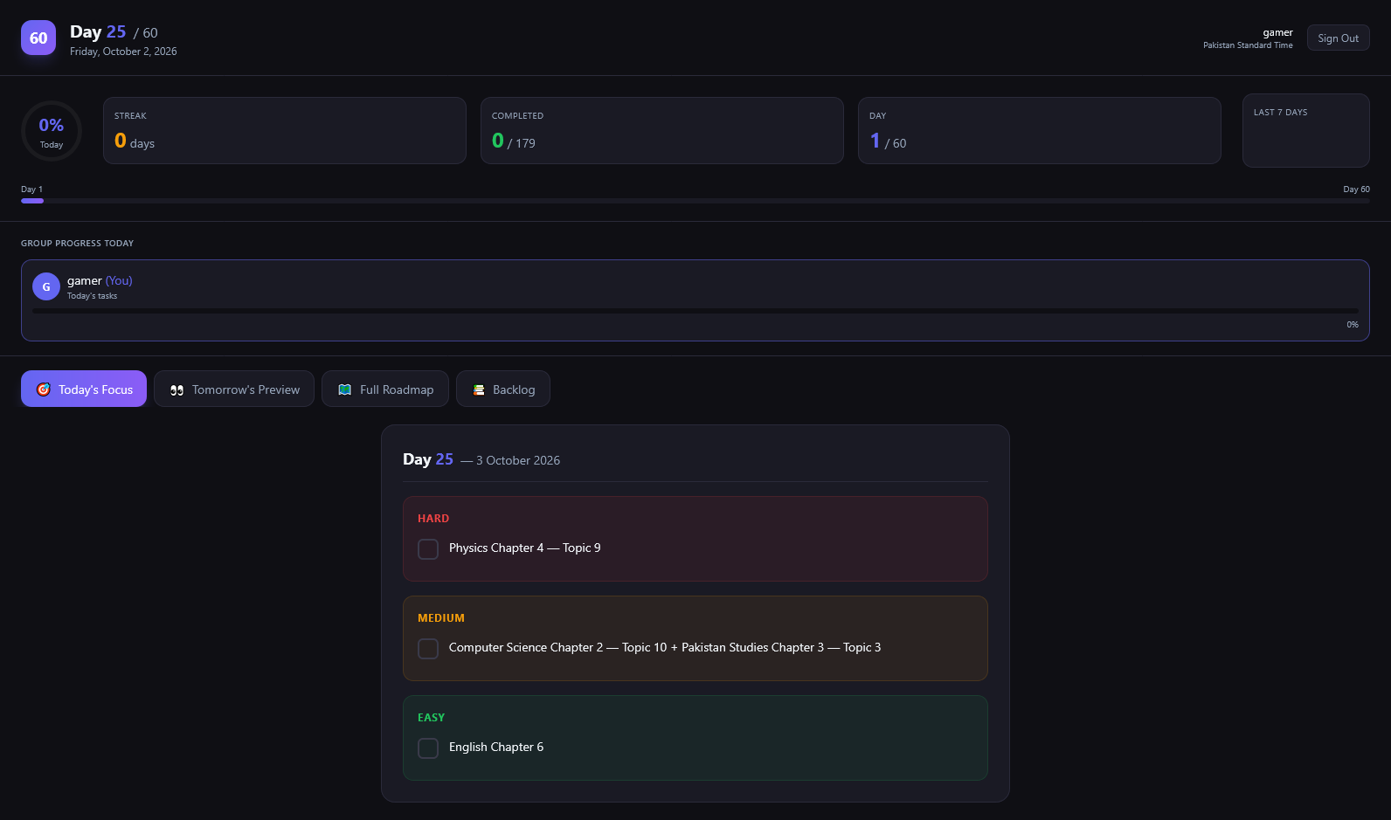Click the (You) label beside gamer
This screenshot has width=1391, height=820.
click(119, 280)
